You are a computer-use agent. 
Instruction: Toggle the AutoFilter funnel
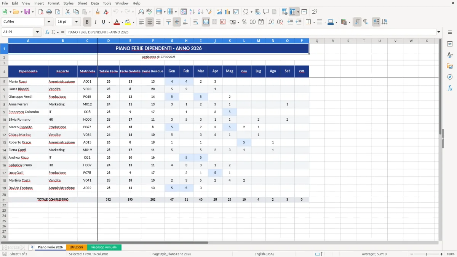(209, 12)
